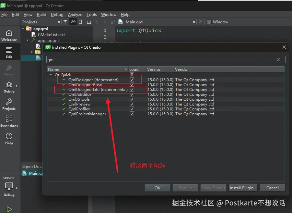Image resolution: width=292 pixels, height=213 pixels.
Task: Open the Debug menu
Action: [x=57, y=15]
